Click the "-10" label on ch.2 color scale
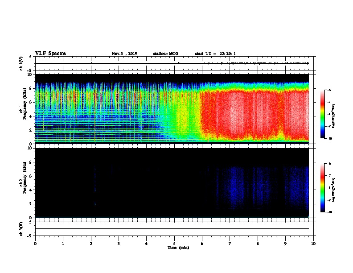This screenshot has height=273, width=353. pos(329,212)
